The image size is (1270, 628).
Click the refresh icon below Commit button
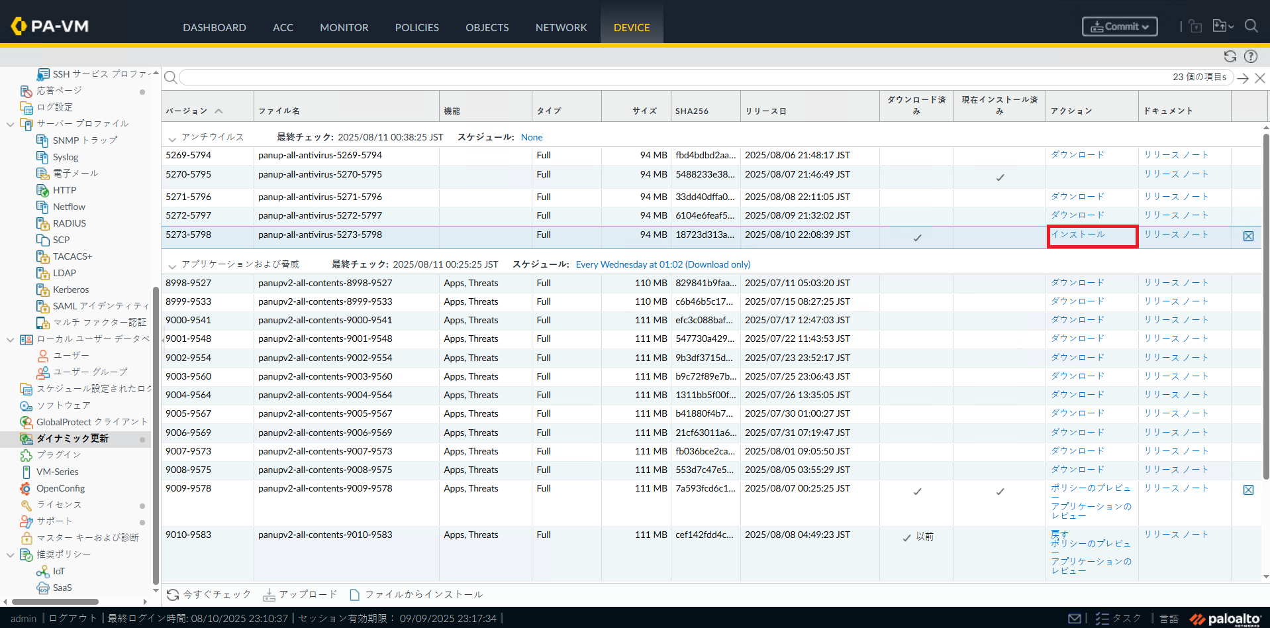[1230, 56]
